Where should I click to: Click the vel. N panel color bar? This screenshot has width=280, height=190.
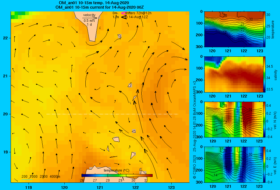coord(264,119)
